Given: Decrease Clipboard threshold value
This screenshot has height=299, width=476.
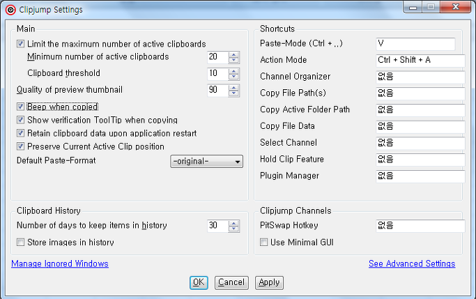Looking at the screenshot, I should pyautogui.click(x=233, y=77).
